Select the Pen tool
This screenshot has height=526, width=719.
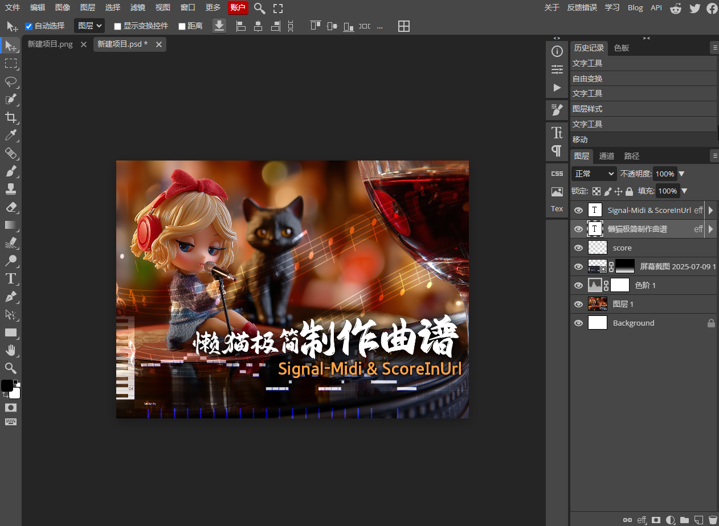point(11,297)
